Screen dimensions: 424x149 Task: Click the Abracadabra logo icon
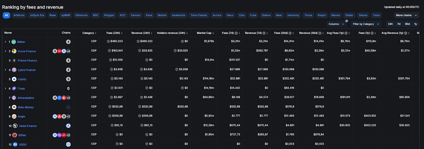tap(14, 98)
